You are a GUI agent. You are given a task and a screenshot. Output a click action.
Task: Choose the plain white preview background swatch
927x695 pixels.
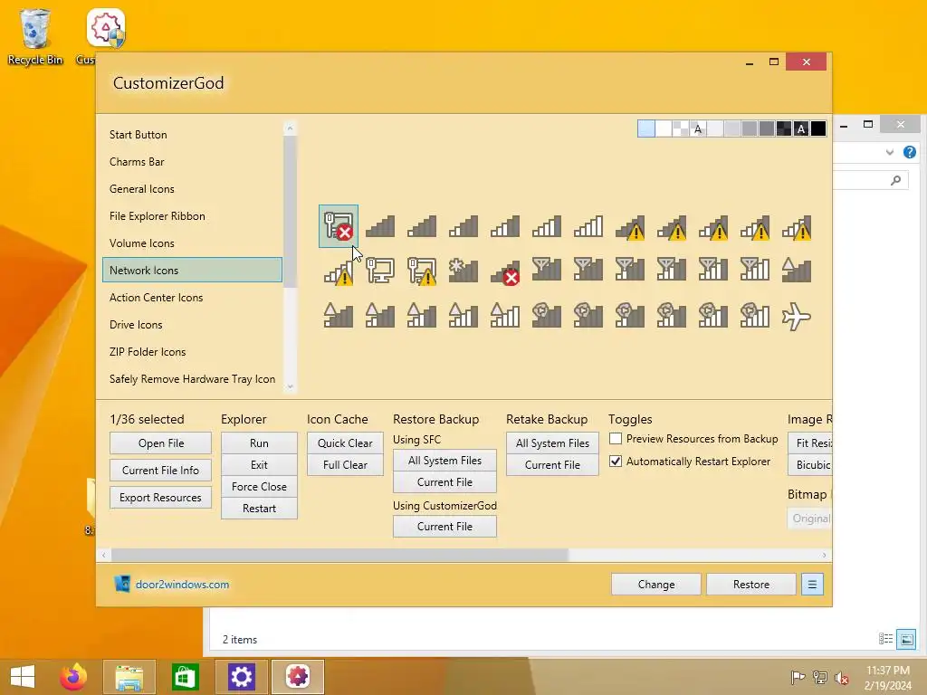664,129
